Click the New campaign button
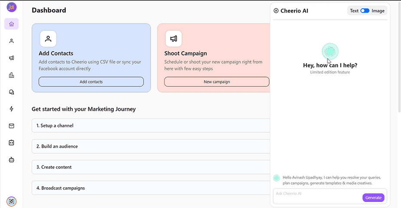Screen dimensions: 401x208 click(x=217, y=81)
